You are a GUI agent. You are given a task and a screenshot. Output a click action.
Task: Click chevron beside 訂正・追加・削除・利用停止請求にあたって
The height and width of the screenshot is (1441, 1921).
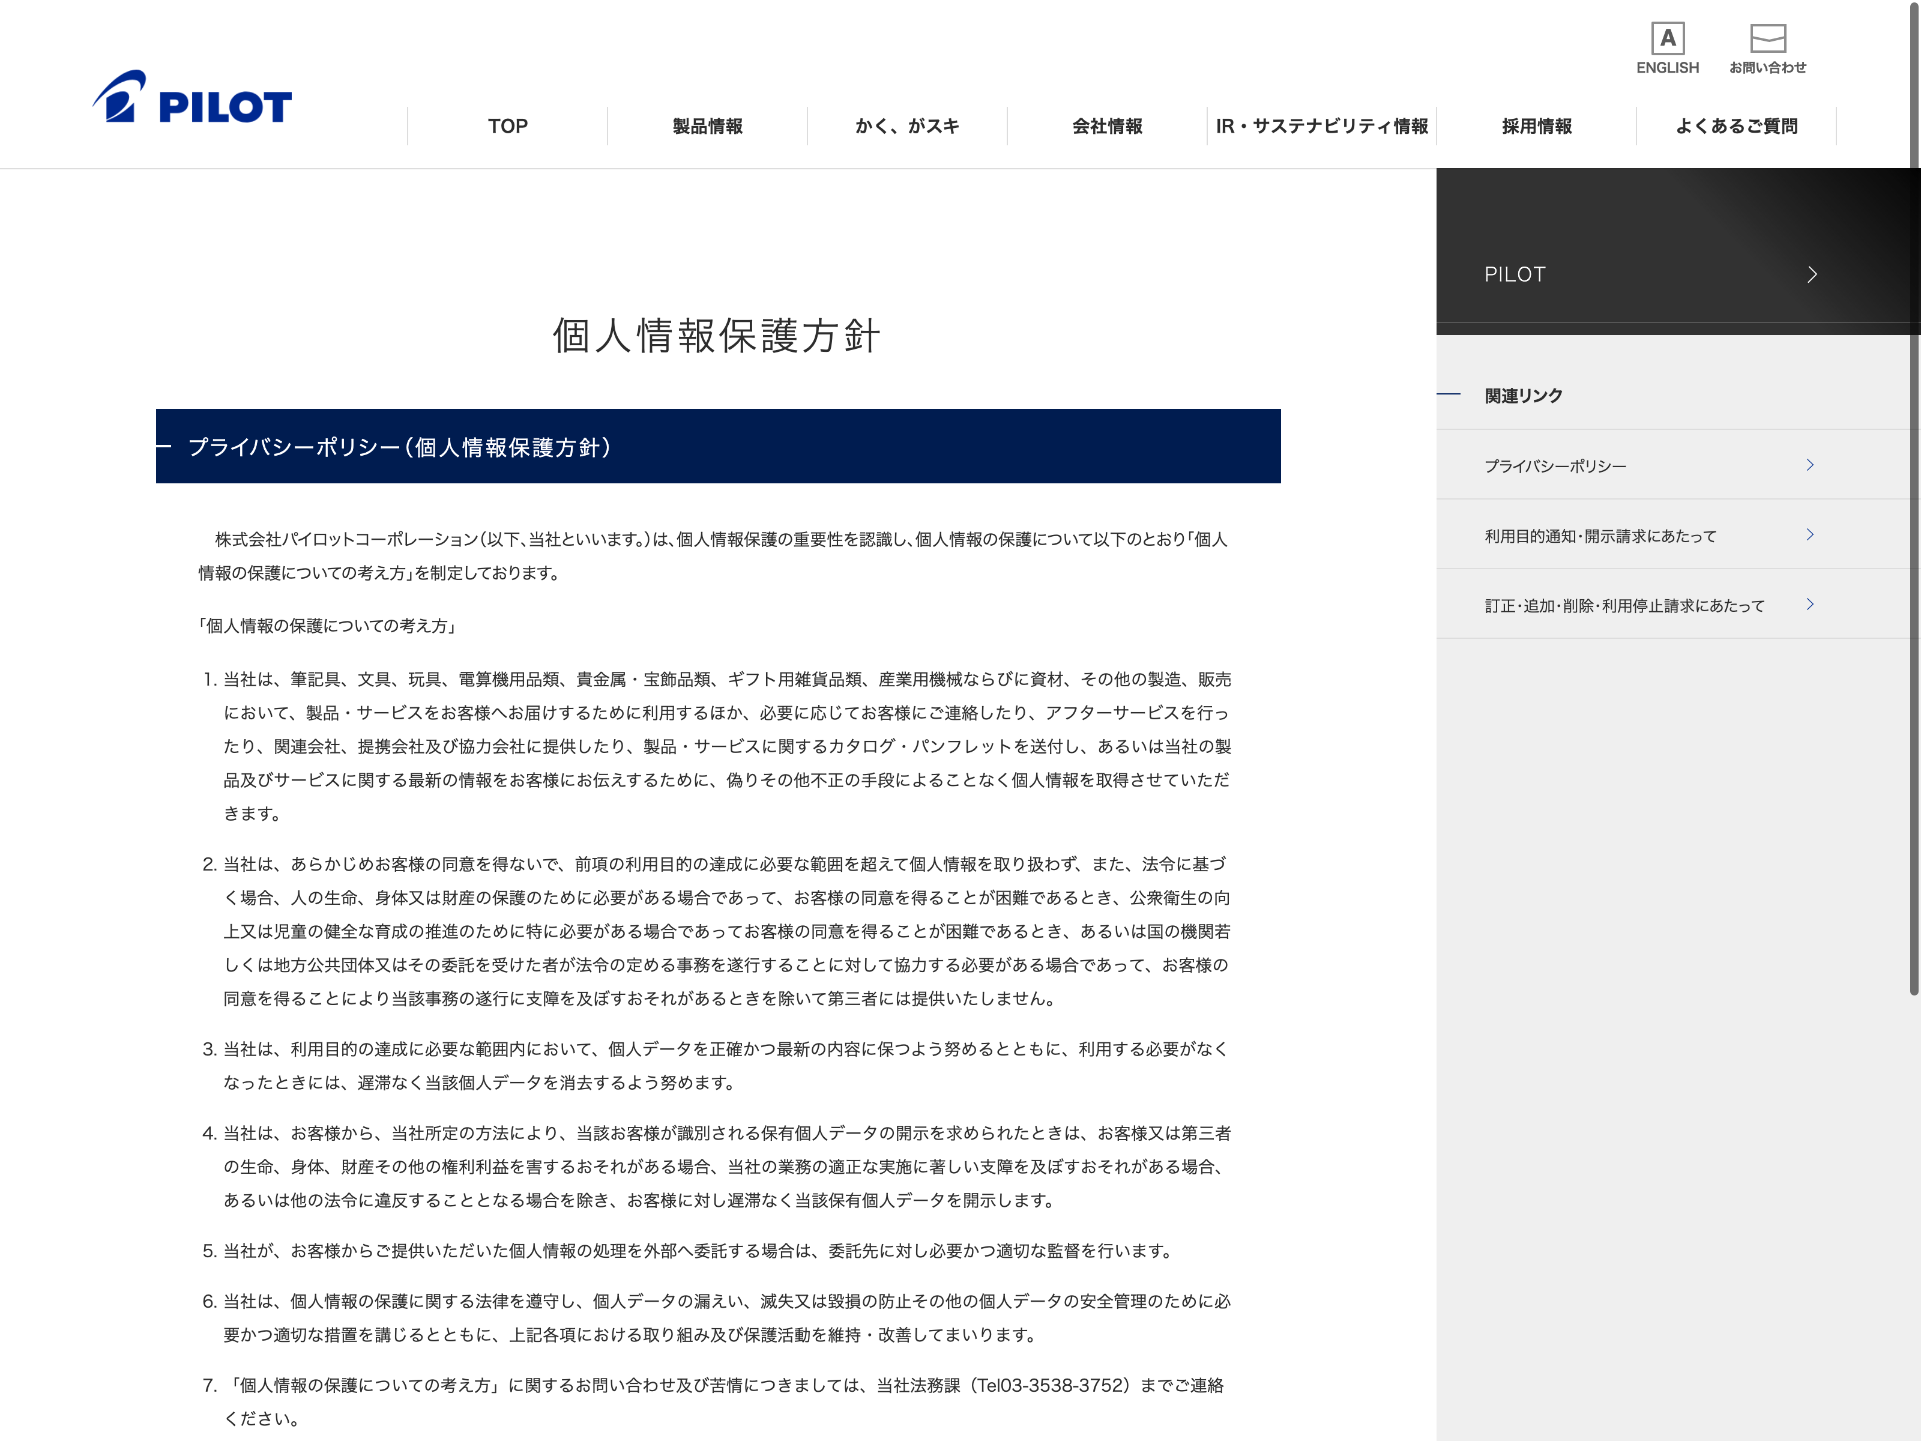point(1810,603)
